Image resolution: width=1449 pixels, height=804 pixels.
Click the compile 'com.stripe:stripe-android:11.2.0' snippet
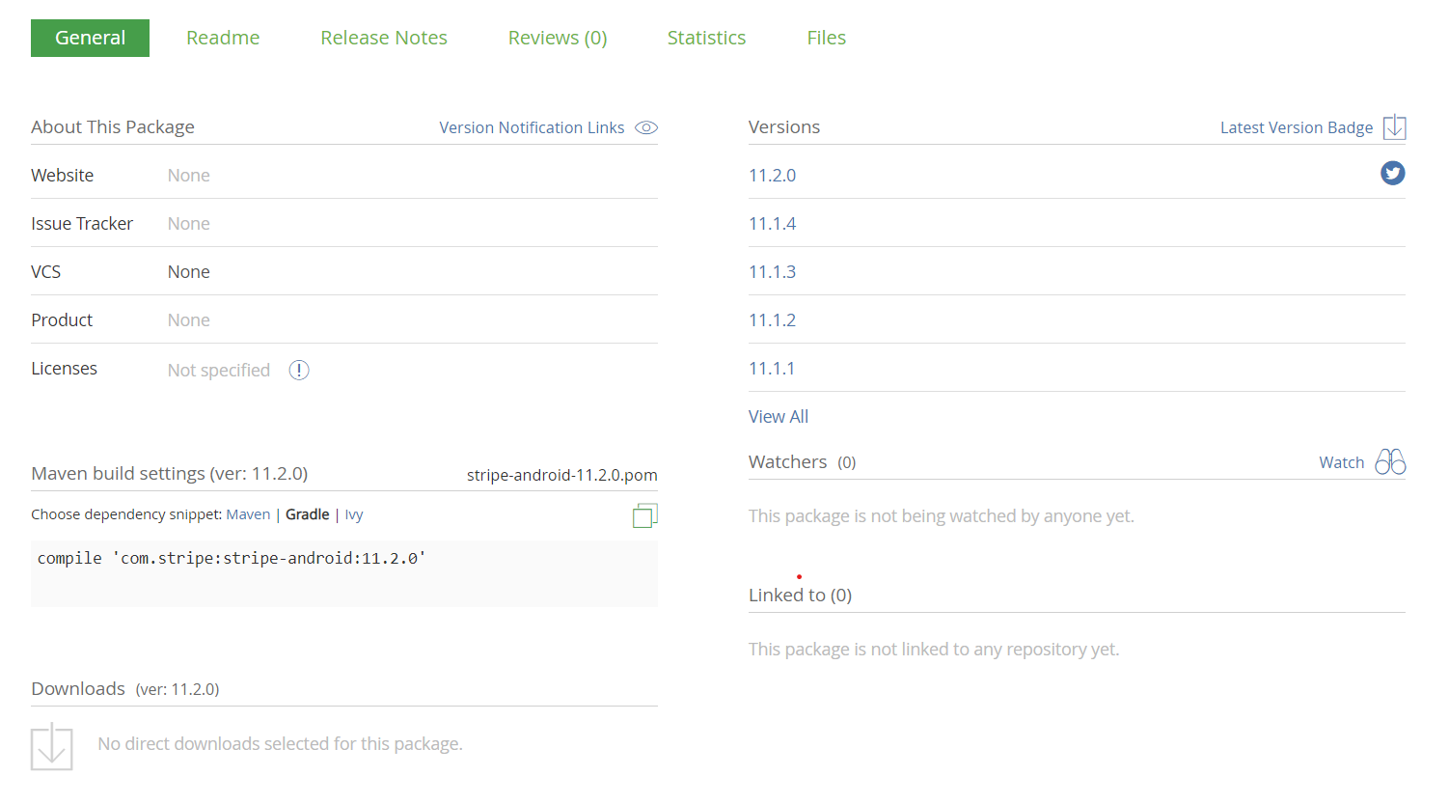tap(232, 558)
